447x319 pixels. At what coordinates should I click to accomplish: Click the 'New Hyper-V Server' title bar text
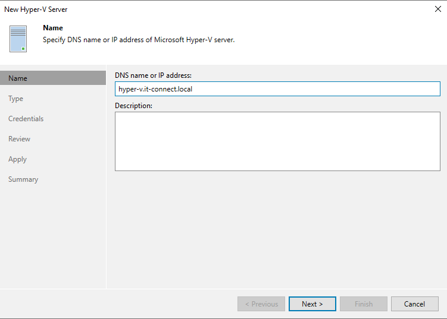pos(36,10)
